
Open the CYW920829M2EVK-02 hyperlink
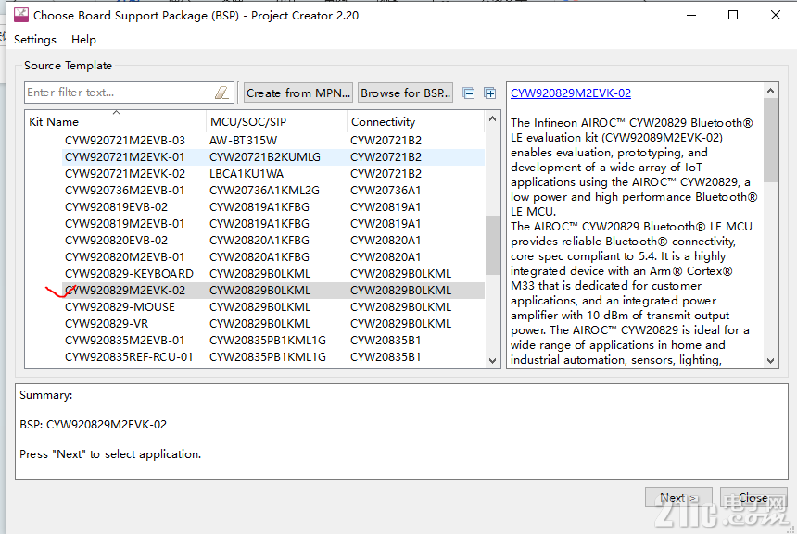pyautogui.click(x=571, y=93)
